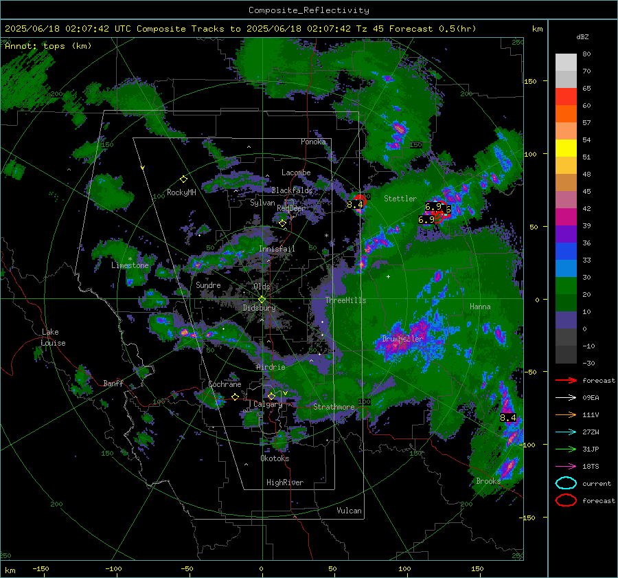
Task: Click the Composite_Reflectivity title
Action: (309, 10)
